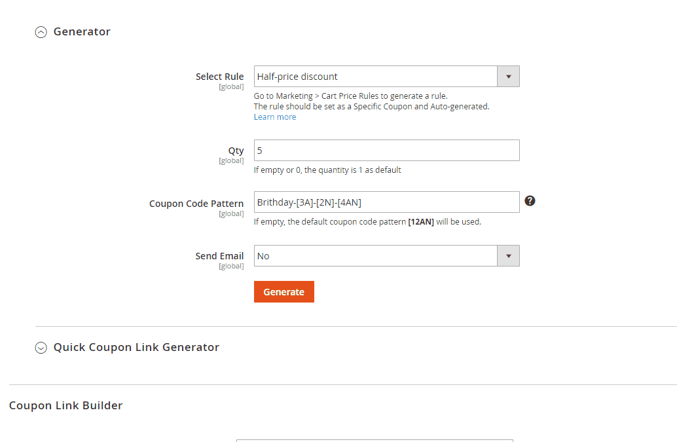Click the 'If empty or 0' quantity hint
The width and height of the screenshot is (677, 442).
pyautogui.click(x=327, y=170)
